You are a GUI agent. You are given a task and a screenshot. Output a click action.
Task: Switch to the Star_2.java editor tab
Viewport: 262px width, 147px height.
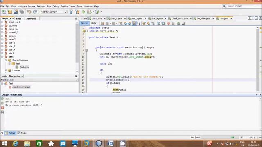coord(116,18)
